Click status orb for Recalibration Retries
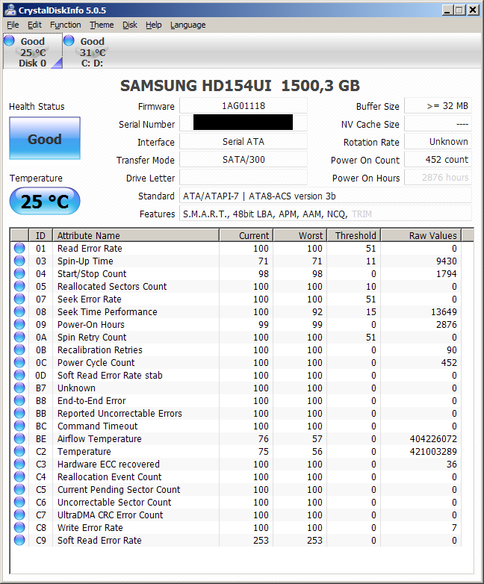Screen dimensions: 484x584 click(x=19, y=350)
